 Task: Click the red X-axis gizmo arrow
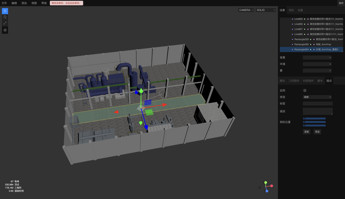(164, 104)
